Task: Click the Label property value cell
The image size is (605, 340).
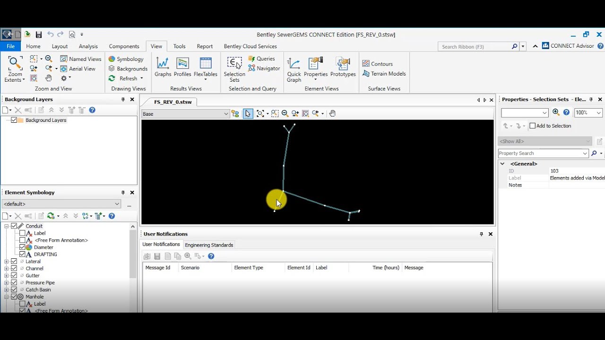Action: coord(577,178)
